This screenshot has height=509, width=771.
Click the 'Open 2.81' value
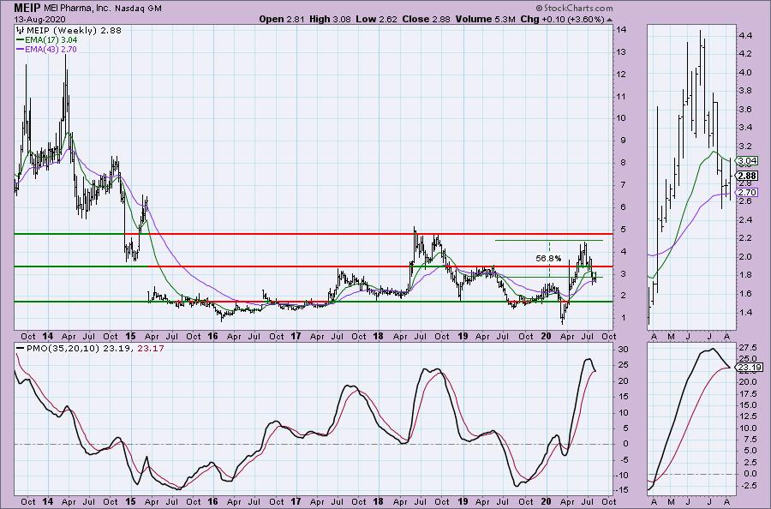[x=282, y=19]
